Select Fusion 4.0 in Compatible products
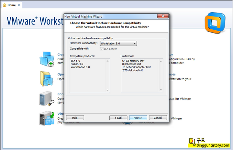Image resolution: width=233 pixels, height=150 pixels. click(x=77, y=64)
